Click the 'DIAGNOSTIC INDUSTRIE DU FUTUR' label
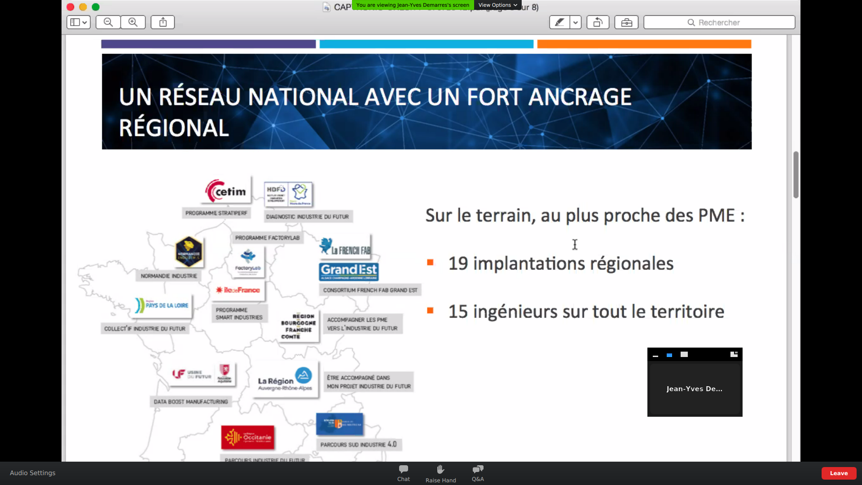The height and width of the screenshot is (485, 862). click(308, 217)
